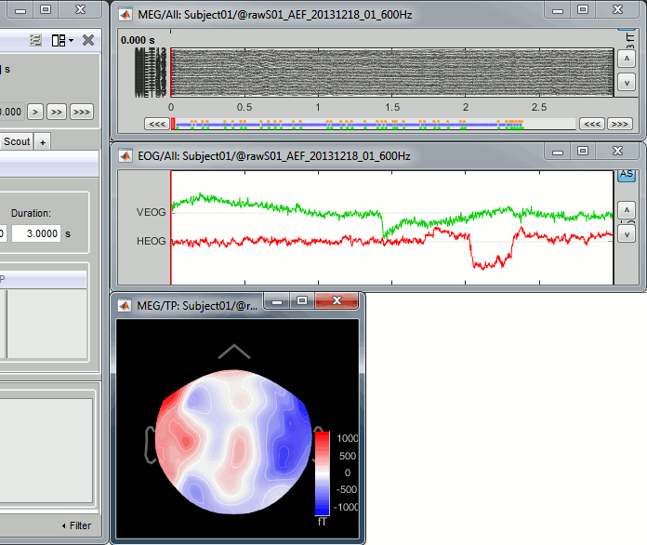Screen dimensions: 647x545
Task: Increase MEG amplitude gain with up arrow
Action: tap(627, 57)
